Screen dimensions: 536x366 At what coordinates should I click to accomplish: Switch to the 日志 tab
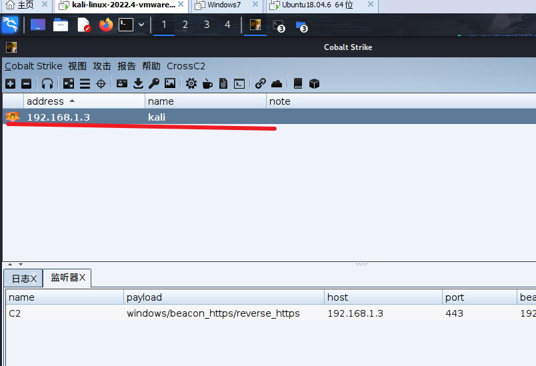coord(23,278)
